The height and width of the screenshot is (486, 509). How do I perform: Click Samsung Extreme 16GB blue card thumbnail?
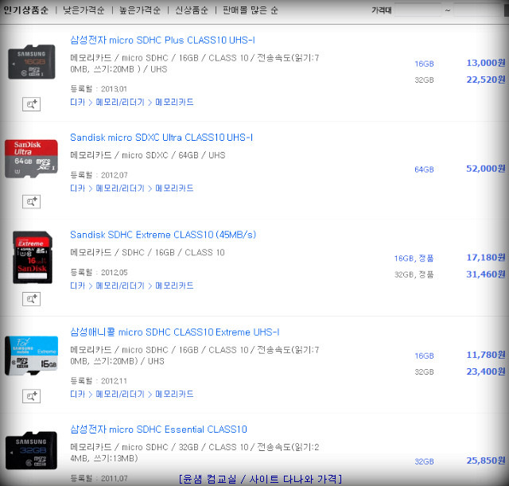(x=32, y=356)
